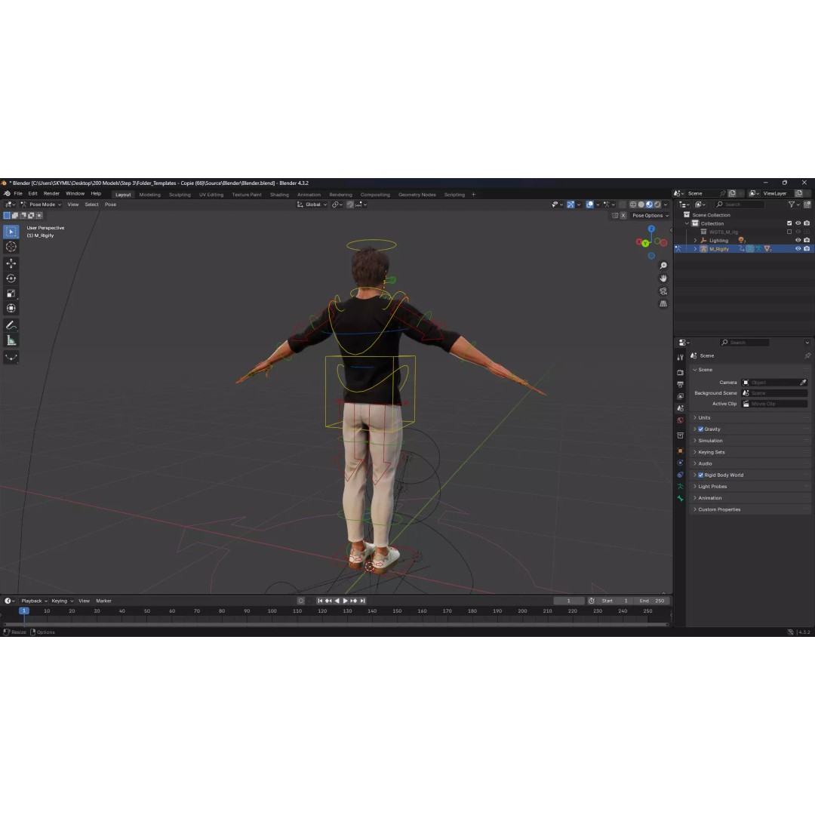The width and height of the screenshot is (815, 815).
Task: Switch to the Sculpting workspace tab
Action: click(x=180, y=195)
